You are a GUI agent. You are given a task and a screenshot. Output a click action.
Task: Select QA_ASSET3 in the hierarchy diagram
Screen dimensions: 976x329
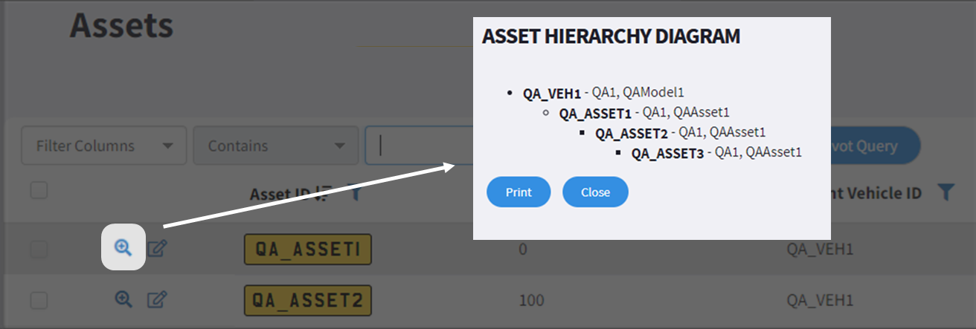[x=667, y=154]
